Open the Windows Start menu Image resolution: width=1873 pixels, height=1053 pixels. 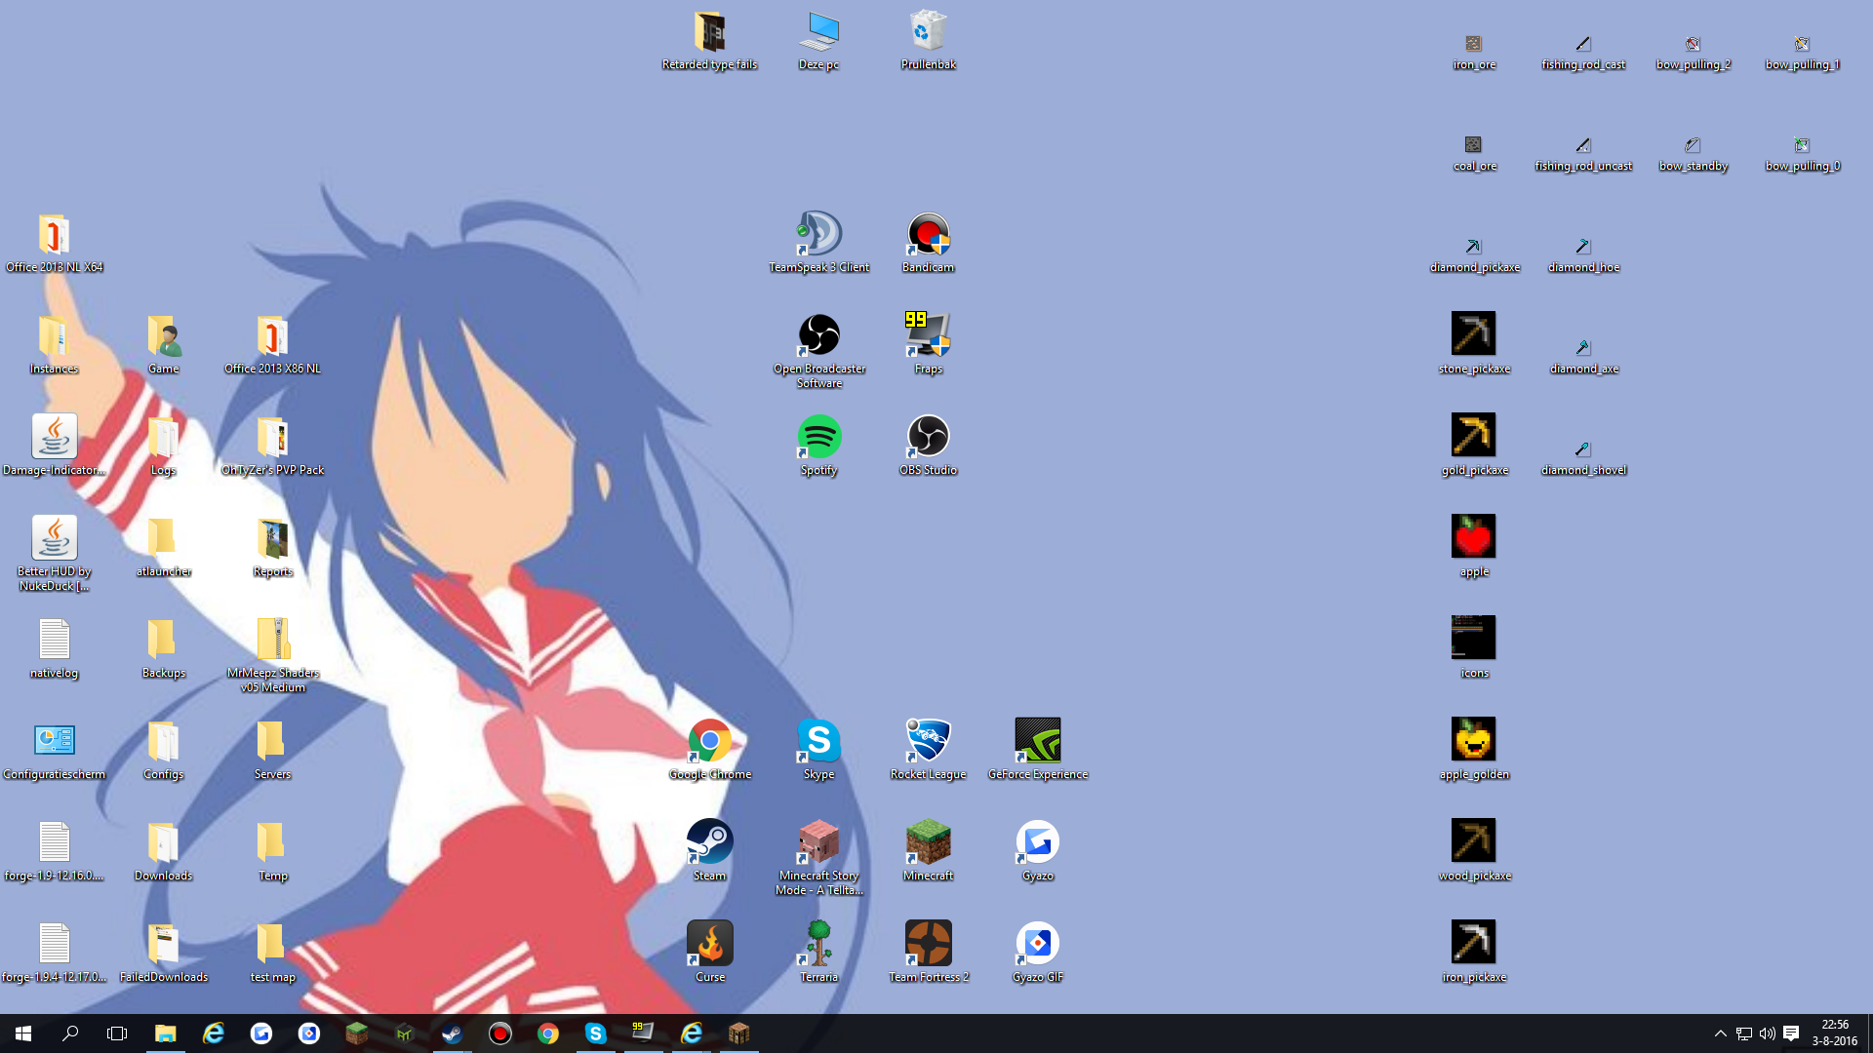pyautogui.click(x=23, y=1033)
